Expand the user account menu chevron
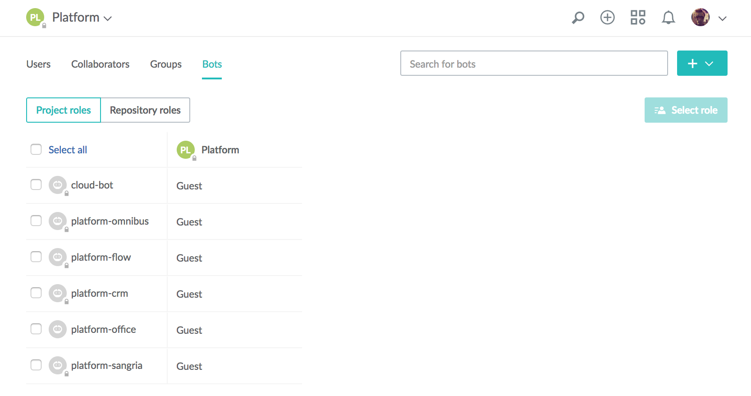Viewport: 751px width, 396px height. [x=722, y=18]
